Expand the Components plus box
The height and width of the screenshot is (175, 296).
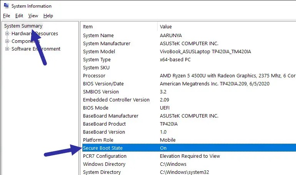(x=7, y=41)
